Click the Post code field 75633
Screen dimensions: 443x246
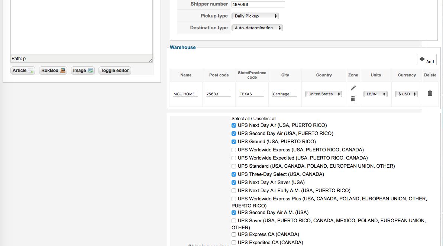tap(219, 94)
